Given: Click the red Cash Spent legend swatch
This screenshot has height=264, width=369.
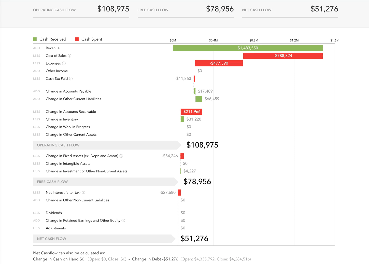Looking at the screenshot, I should coord(77,39).
